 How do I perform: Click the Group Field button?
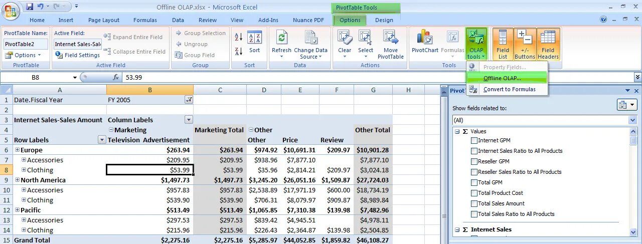[195, 55]
